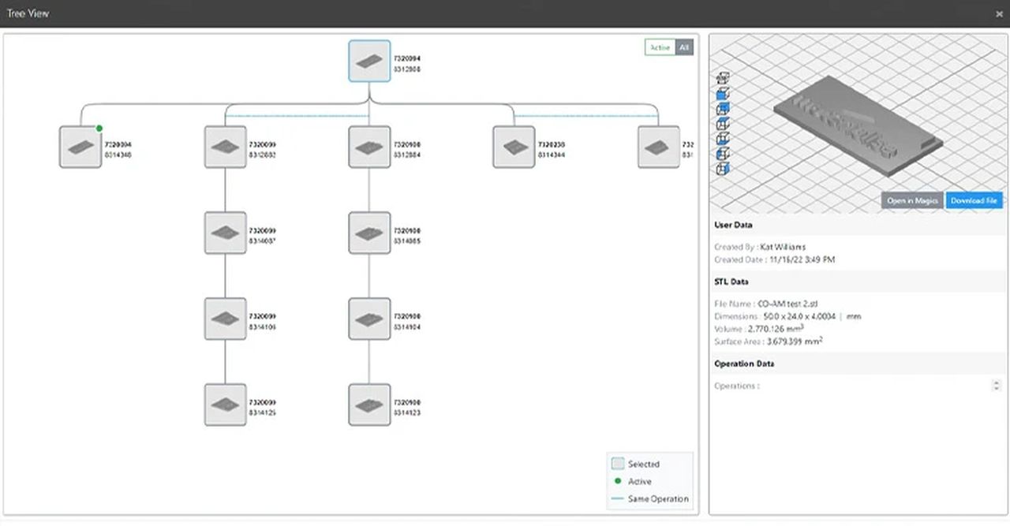Choose the fourth view cube icon in the column
Screen dimensions: 1010x526
[723, 123]
